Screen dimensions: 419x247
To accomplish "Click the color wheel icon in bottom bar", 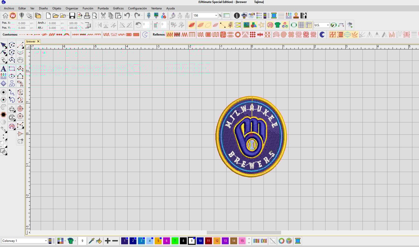I will click(281, 241).
